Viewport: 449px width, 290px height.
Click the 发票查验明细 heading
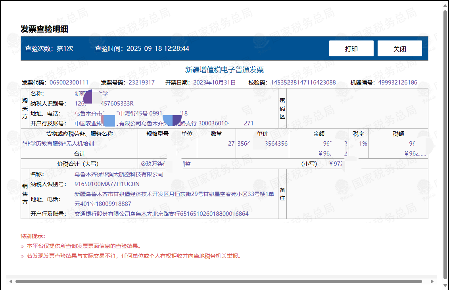(x=44, y=29)
